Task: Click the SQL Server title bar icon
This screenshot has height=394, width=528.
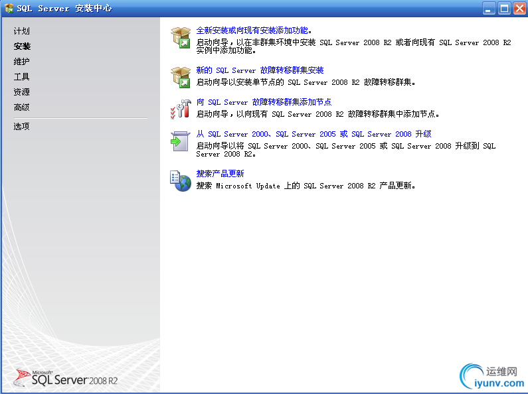Action: pos(9,8)
